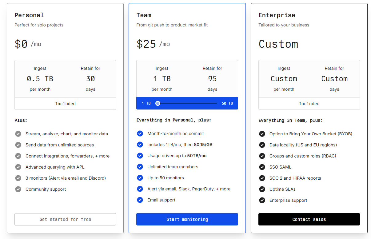Click the '$0.15/GB' overage price text
Screen dimensions: 371x239
point(204,145)
